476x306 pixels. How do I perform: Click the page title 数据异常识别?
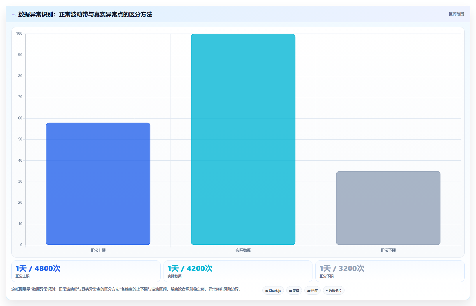coord(85,14)
